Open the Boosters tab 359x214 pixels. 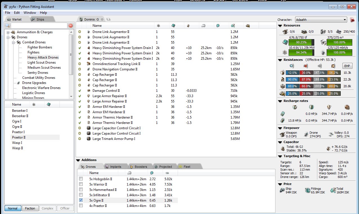click(140, 166)
